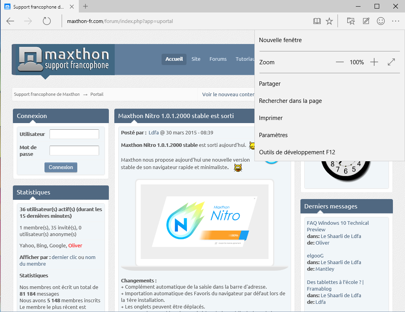Send feedback via the smiley icon

pos(381,21)
